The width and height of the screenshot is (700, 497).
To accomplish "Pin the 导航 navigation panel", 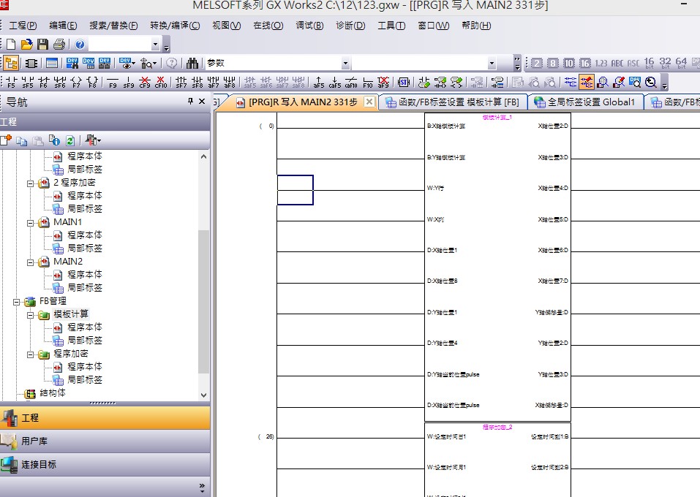I will (x=191, y=102).
